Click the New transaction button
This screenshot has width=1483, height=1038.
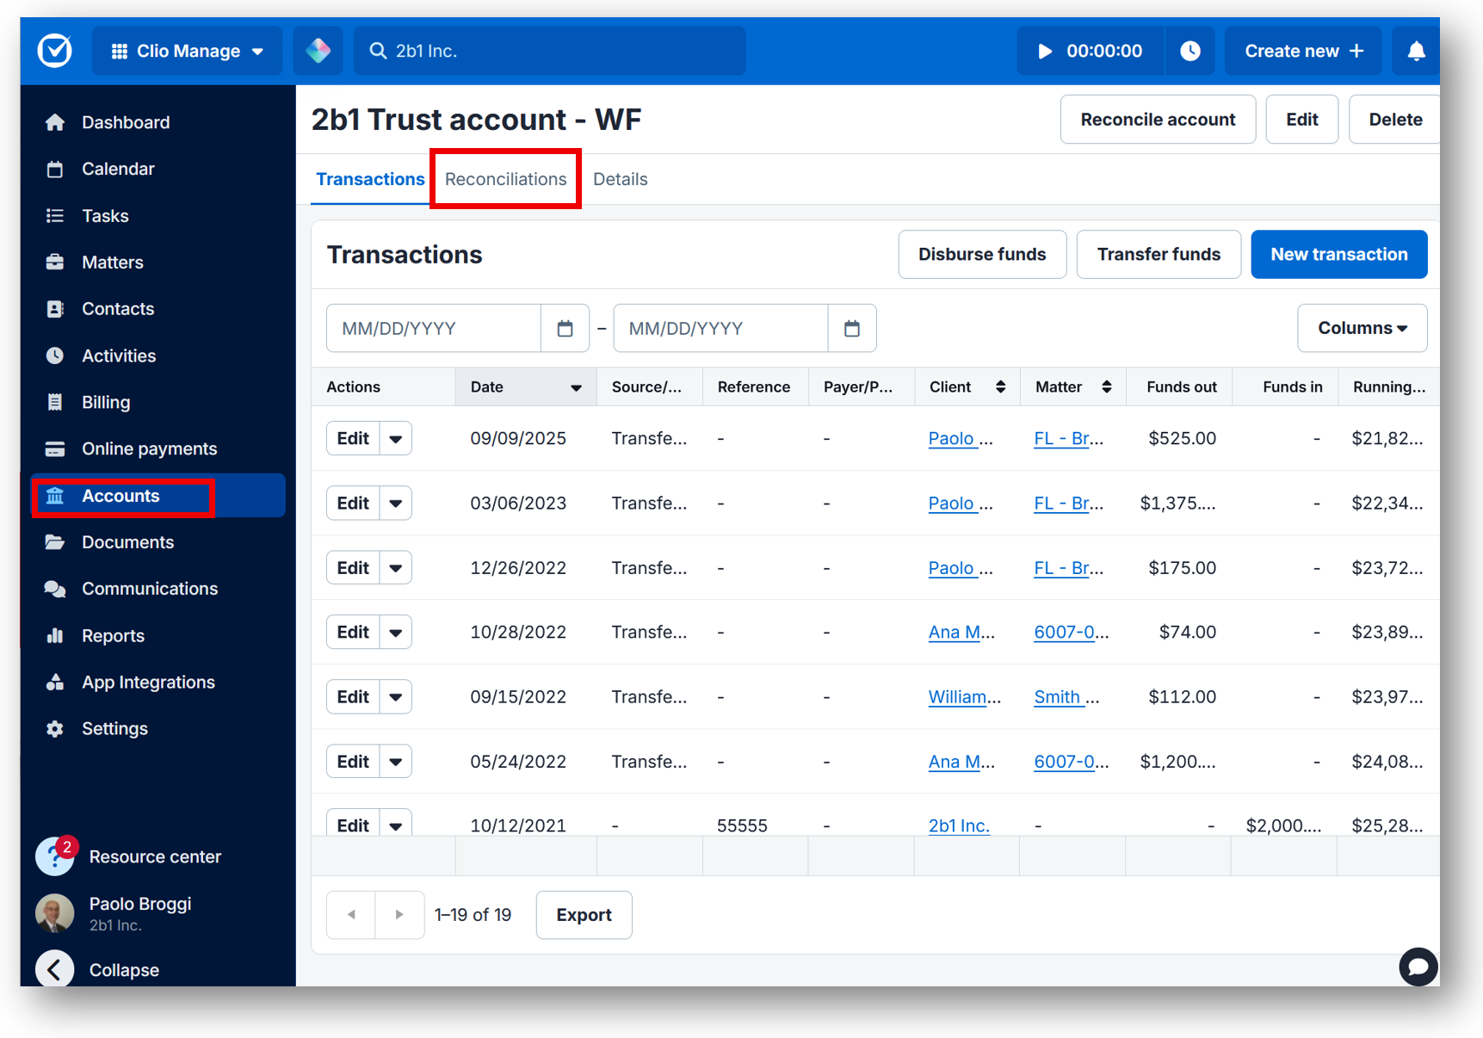pyautogui.click(x=1338, y=254)
